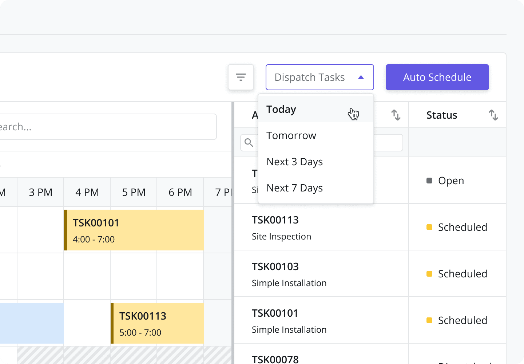Click the vertical panel splitter bar
The width and height of the screenshot is (524, 364).
233,233
